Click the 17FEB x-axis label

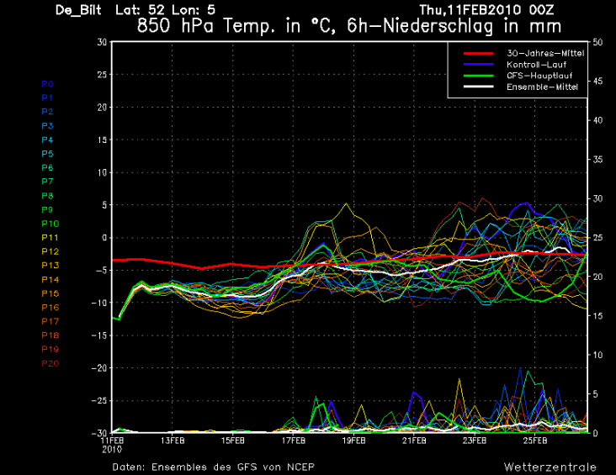293,441
